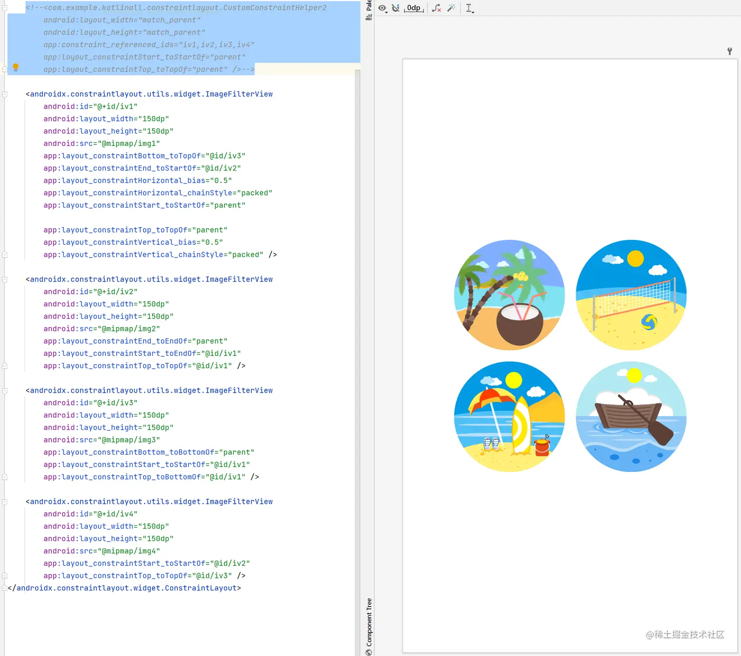This screenshot has width=741, height=656.
Task: Click the android:id="@+id/iv1" attribute line
Action: [x=90, y=106]
